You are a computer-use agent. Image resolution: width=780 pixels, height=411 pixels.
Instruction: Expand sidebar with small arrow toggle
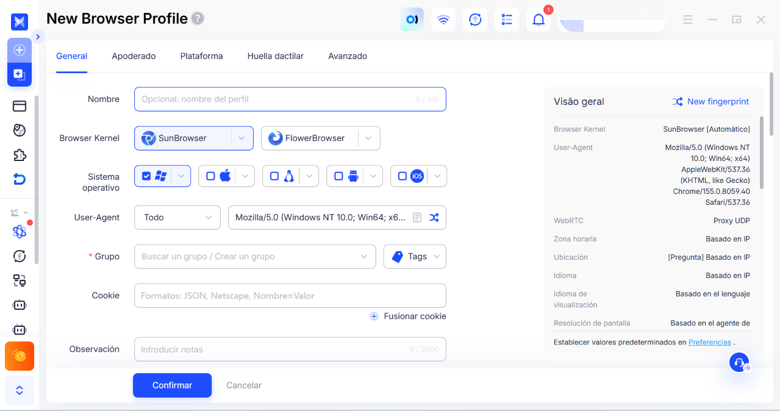[x=38, y=37]
